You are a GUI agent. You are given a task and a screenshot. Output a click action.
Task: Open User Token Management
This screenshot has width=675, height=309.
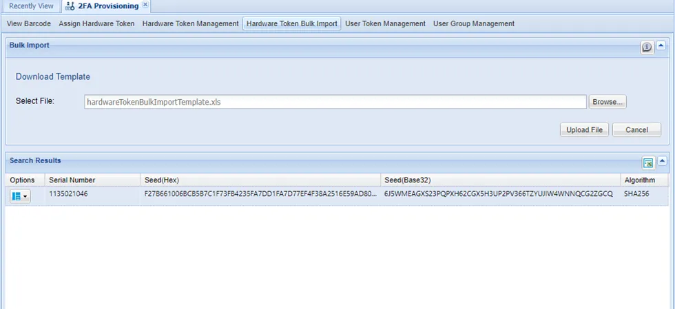tap(385, 23)
